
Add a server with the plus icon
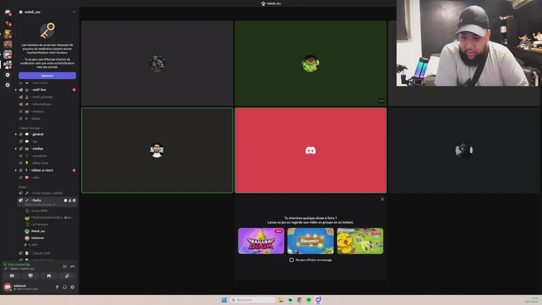tap(7, 75)
